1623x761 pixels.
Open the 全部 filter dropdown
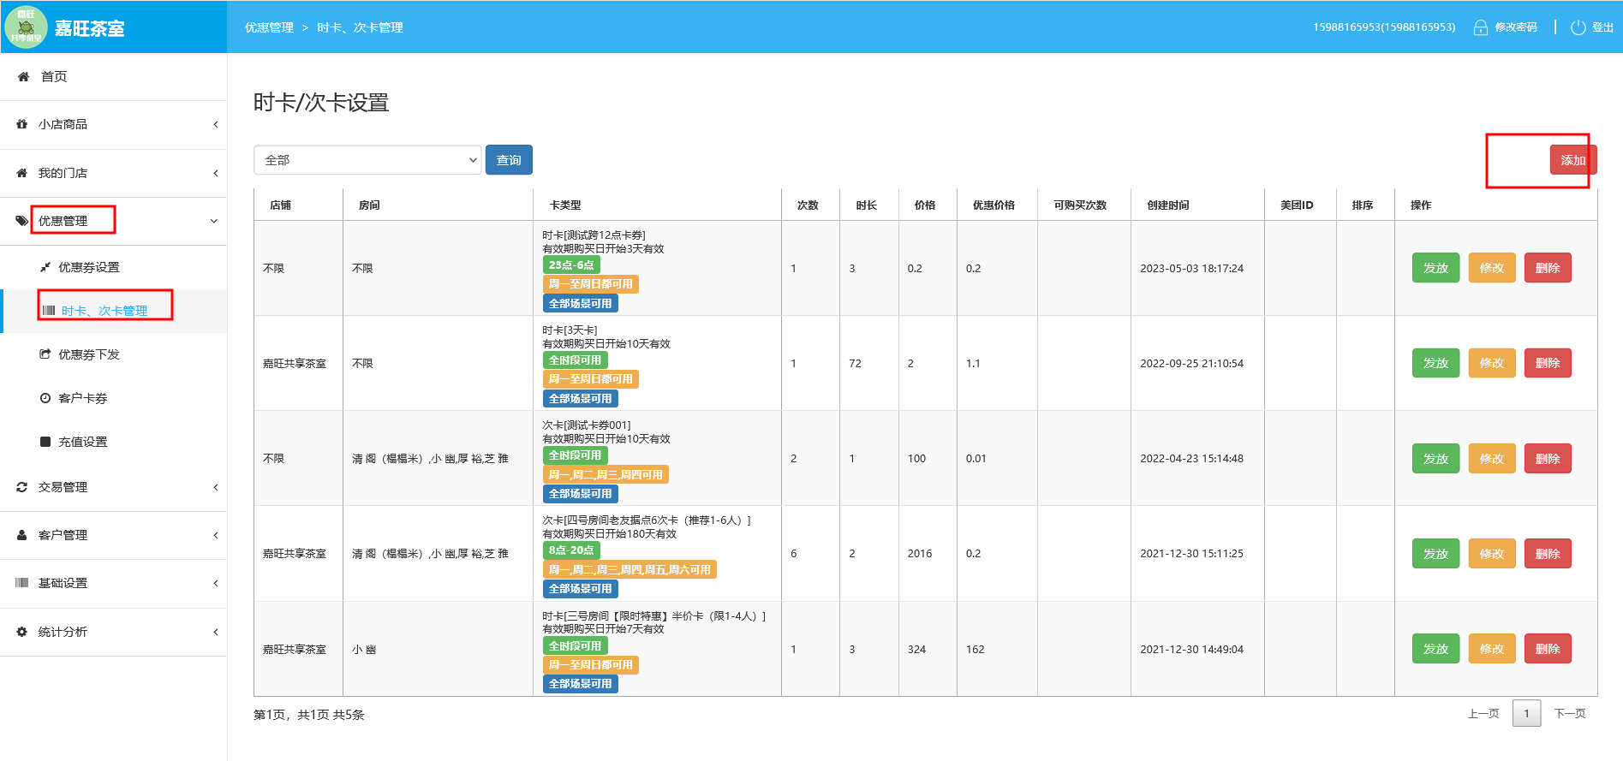(x=367, y=160)
